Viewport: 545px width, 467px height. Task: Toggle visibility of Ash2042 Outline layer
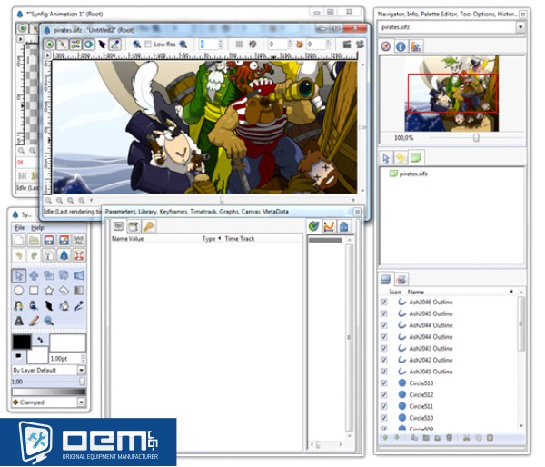pyautogui.click(x=384, y=360)
